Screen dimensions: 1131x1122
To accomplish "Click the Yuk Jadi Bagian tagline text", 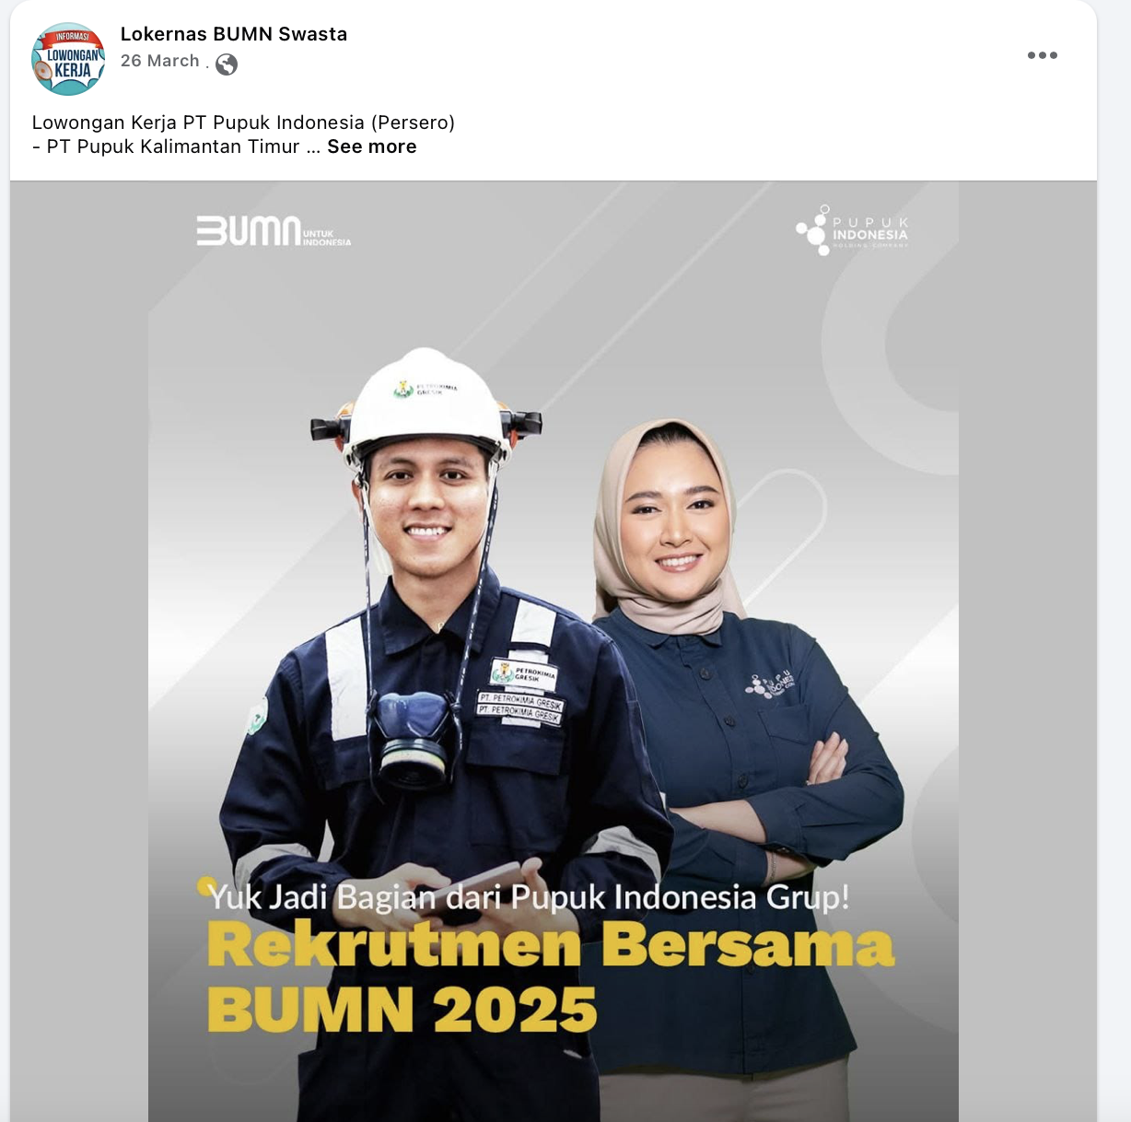I will (x=529, y=896).
